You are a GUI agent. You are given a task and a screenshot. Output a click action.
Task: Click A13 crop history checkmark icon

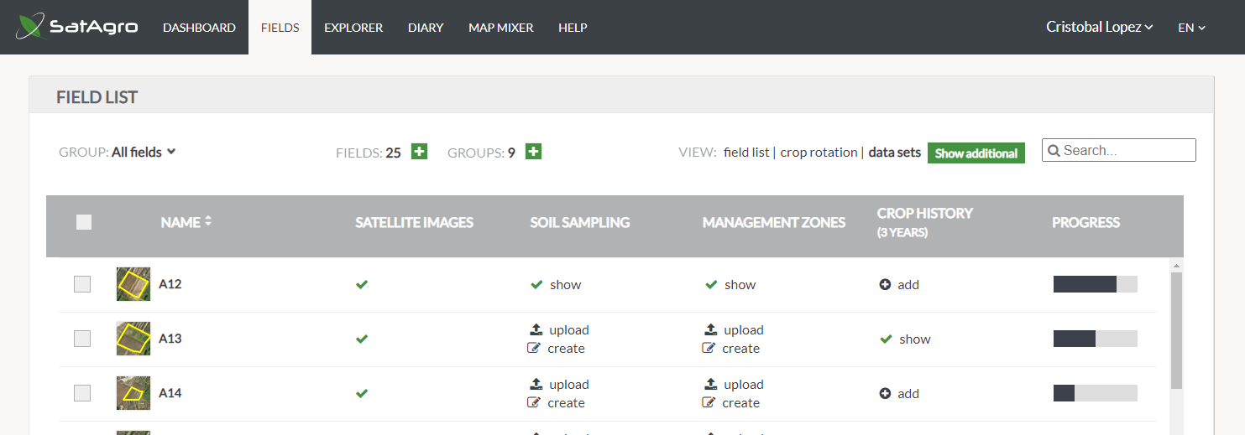[886, 339]
